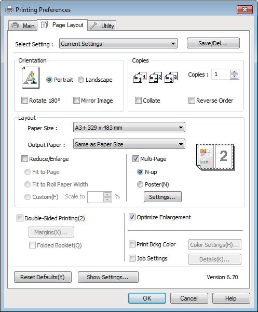Click the first collate copies icon
258x312 pixels.
point(140,78)
